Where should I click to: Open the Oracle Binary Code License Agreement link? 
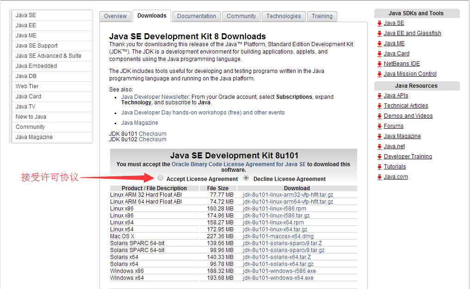(238, 164)
